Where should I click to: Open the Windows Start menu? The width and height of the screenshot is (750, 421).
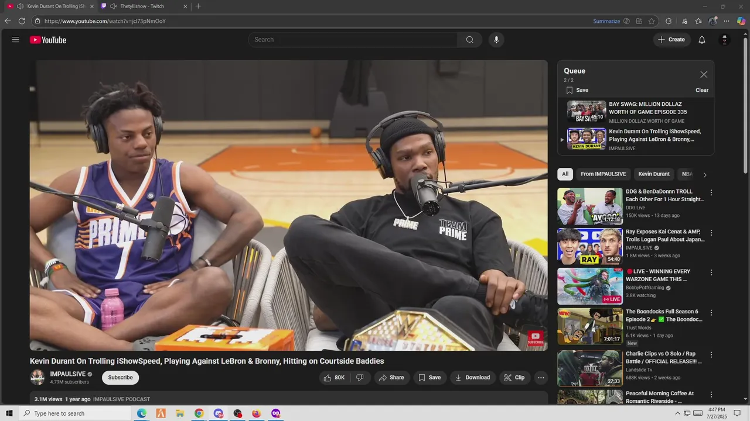[x=9, y=413]
